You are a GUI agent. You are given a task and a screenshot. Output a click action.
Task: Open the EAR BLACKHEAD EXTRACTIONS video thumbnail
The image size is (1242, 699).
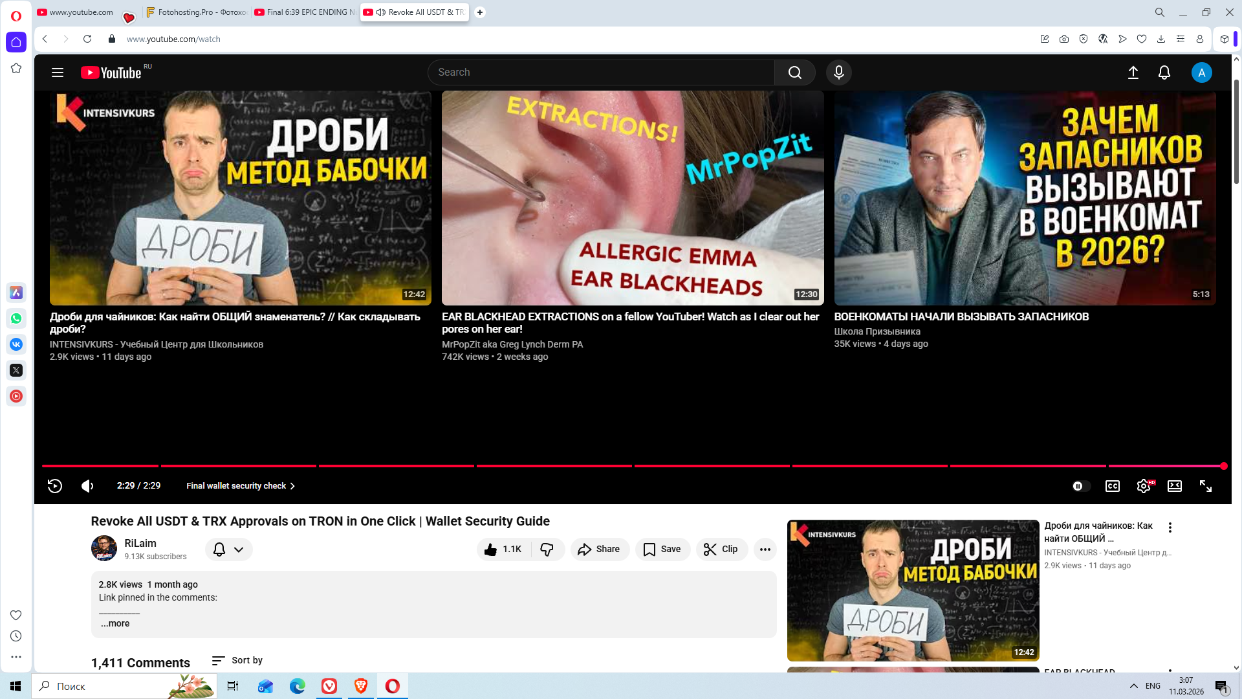point(633,198)
